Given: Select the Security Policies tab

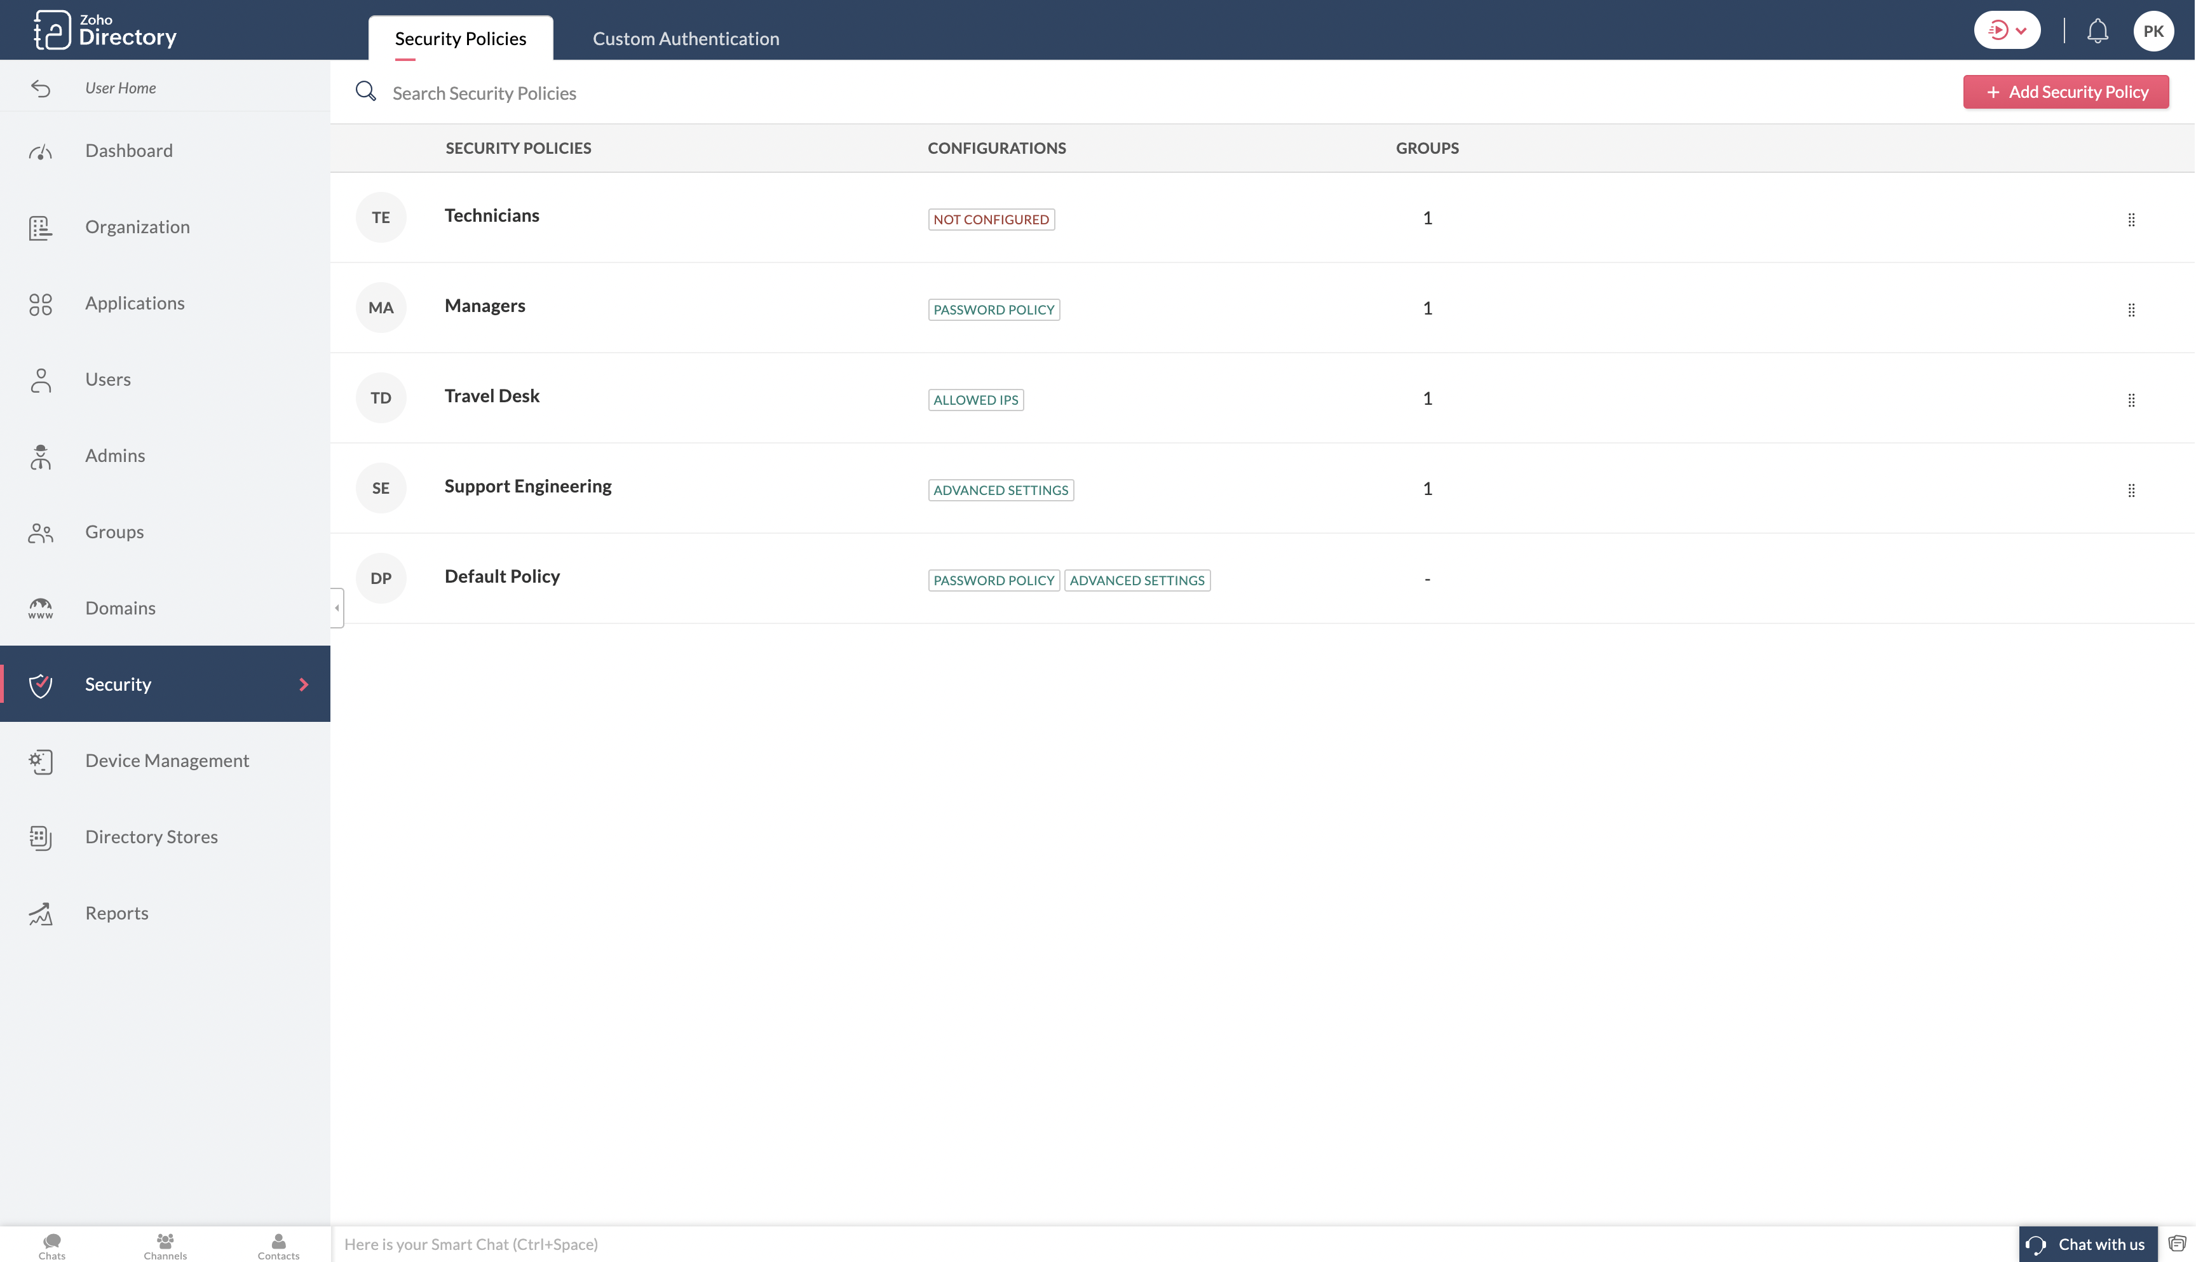Looking at the screenshot, I should click(459, 38).
